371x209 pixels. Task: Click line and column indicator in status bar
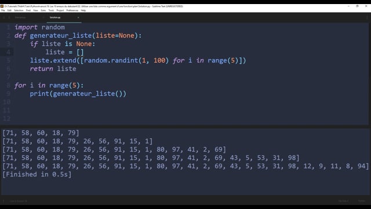(19, 201)
